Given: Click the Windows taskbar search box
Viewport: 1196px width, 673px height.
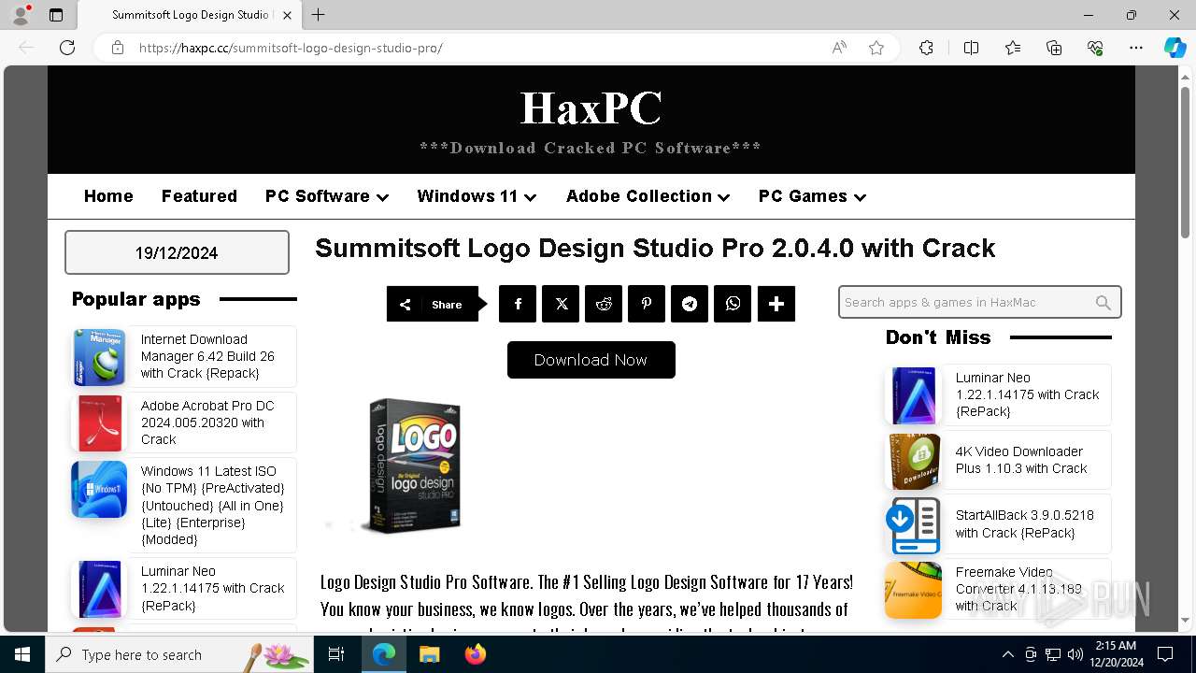Looking at the screenshot, I should (181, 654).
